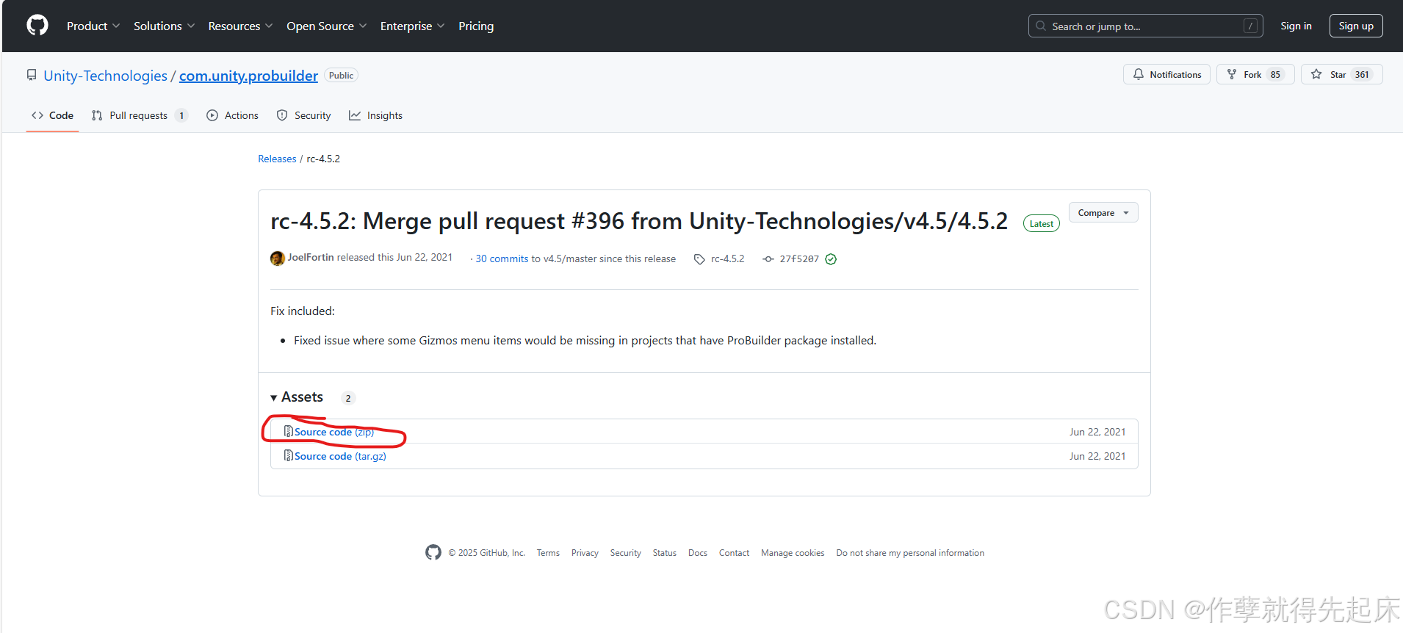Open the Privacy footer link
Image resolution: width=1403 pixels, height=633 pixels.
tap(585, 553)
